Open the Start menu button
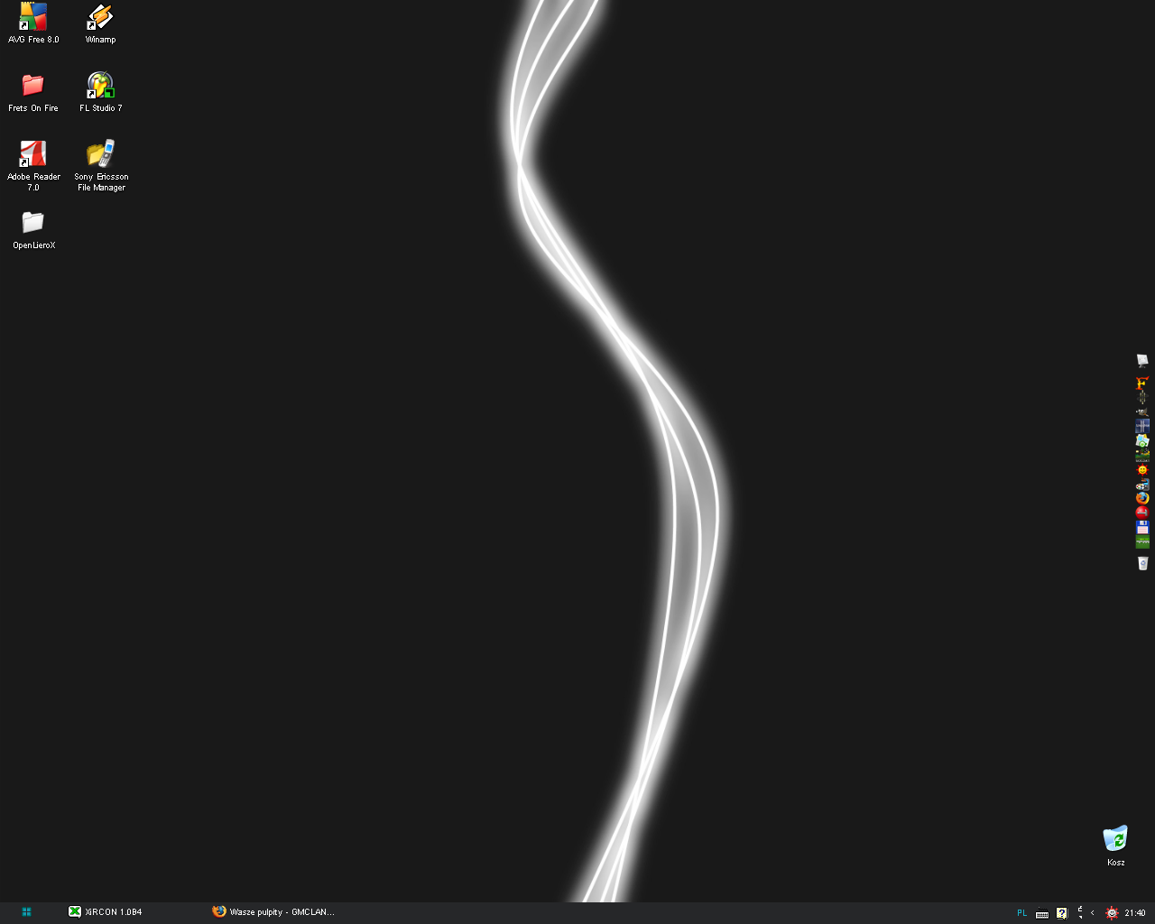Image resolution: width=1155 pixels, height=924 pixels. (26, 912)
